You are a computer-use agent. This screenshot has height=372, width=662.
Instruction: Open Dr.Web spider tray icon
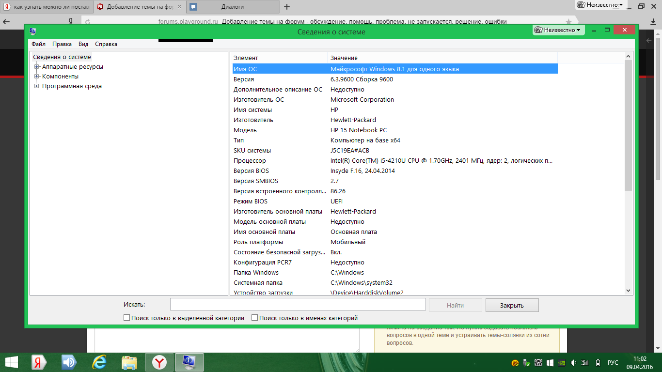tap(538, 363)
